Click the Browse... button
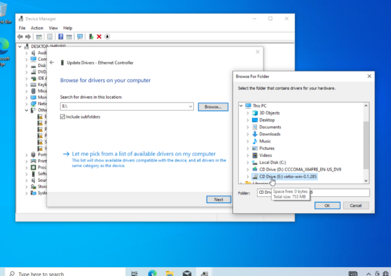Viewport: 391px width, 276px height. click(x=212, y=107)
